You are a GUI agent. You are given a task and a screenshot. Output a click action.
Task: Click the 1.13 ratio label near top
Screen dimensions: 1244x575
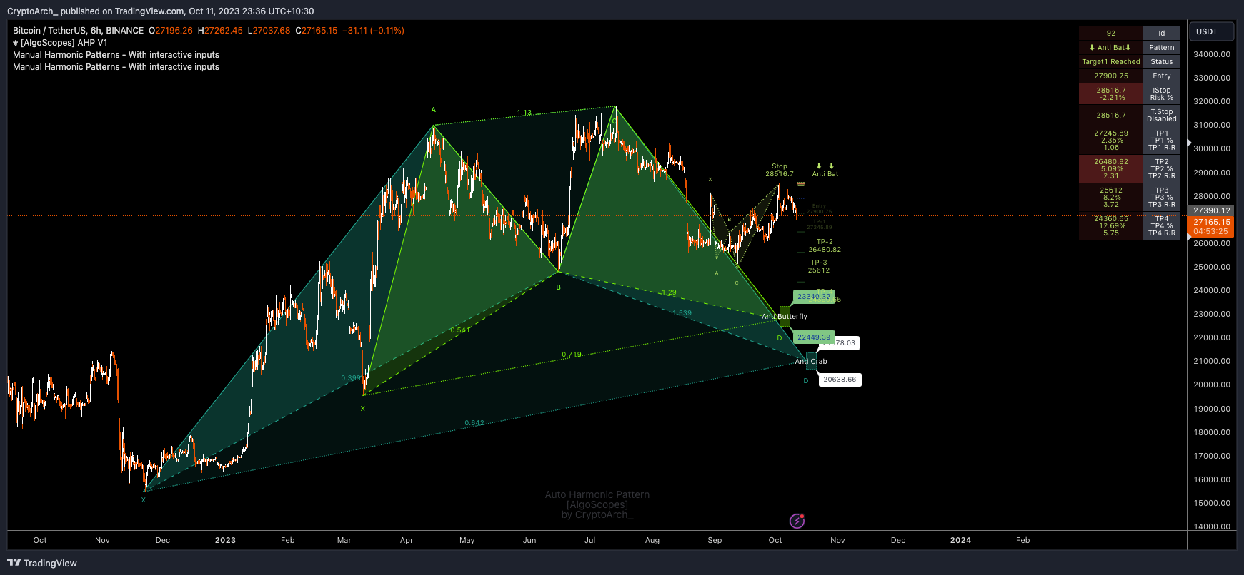coord(524,113)
